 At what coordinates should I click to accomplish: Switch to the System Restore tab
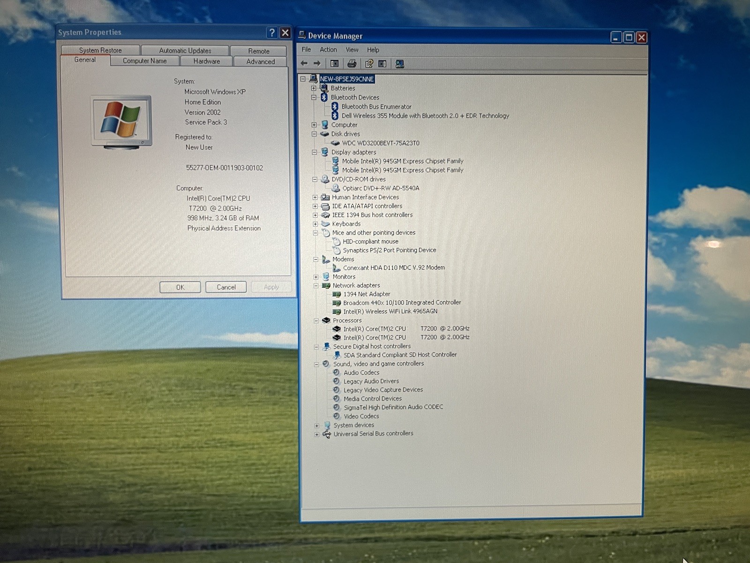(x=100, y=50)
